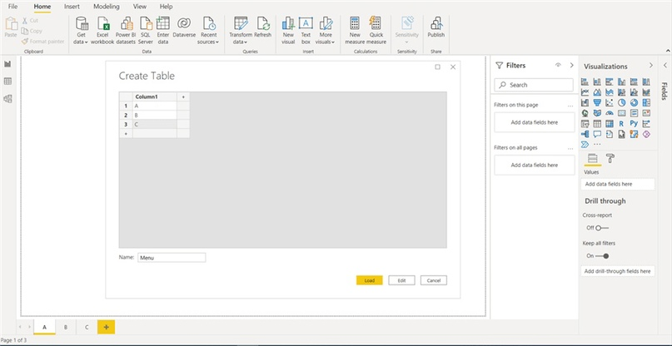Viewport: 672px width, 346px height.
Task: Select the Dataverse connector icon
Action: [184, 23]
